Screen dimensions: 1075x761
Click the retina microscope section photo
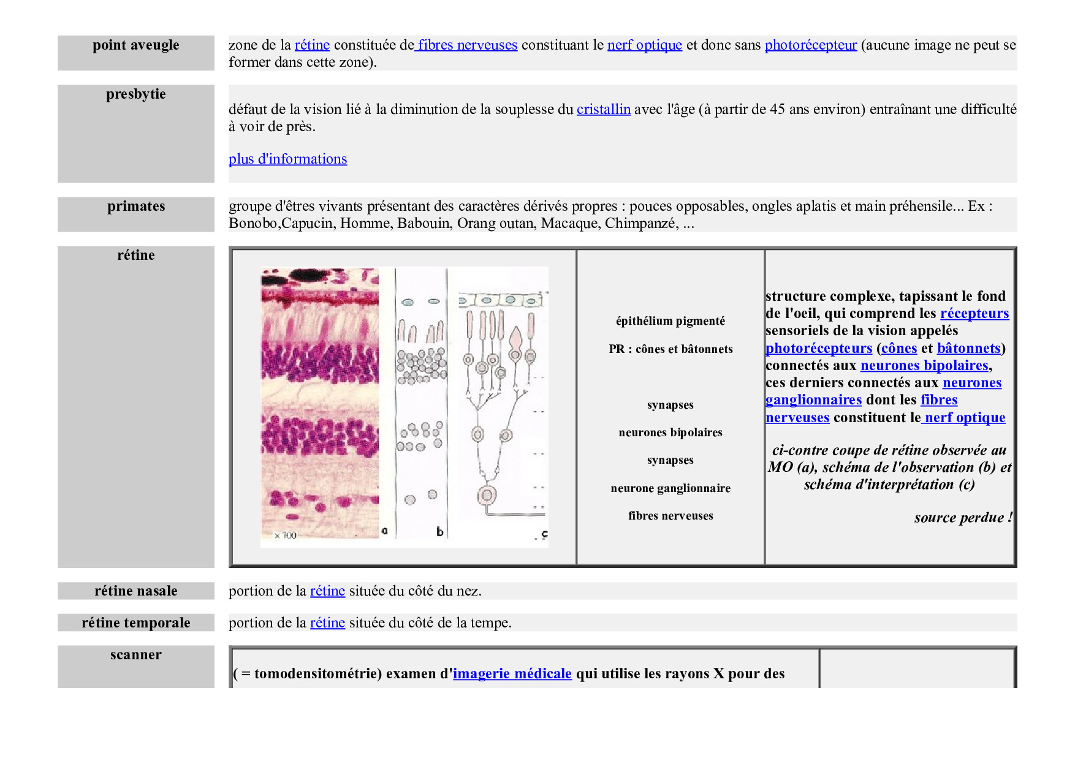[x=319, y=404]
